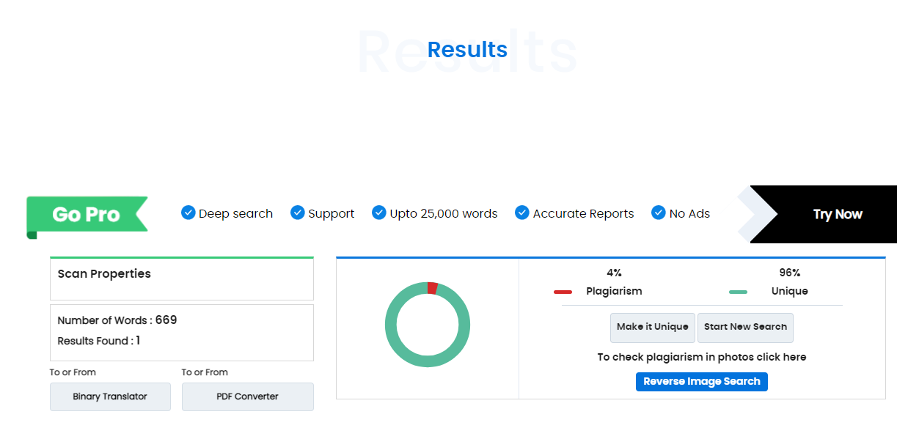Image resolution: width=919 pixels, height=428 pixels.
Task: Click the Results Found count text
Action: pyautogui.click(x=98, y=341)
